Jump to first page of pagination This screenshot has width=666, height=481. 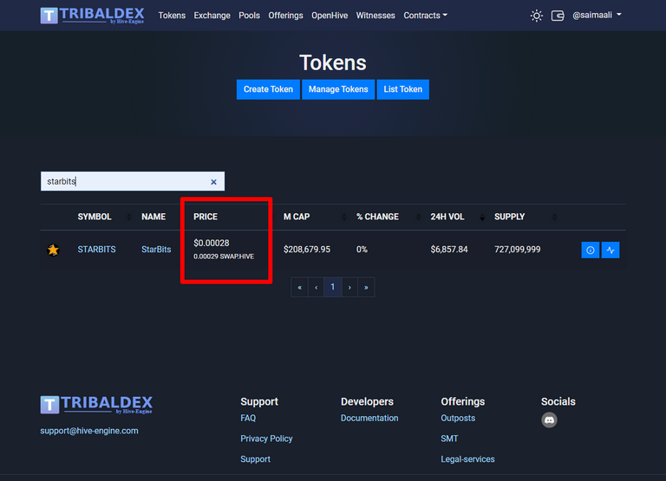click(x=299, y=288)
